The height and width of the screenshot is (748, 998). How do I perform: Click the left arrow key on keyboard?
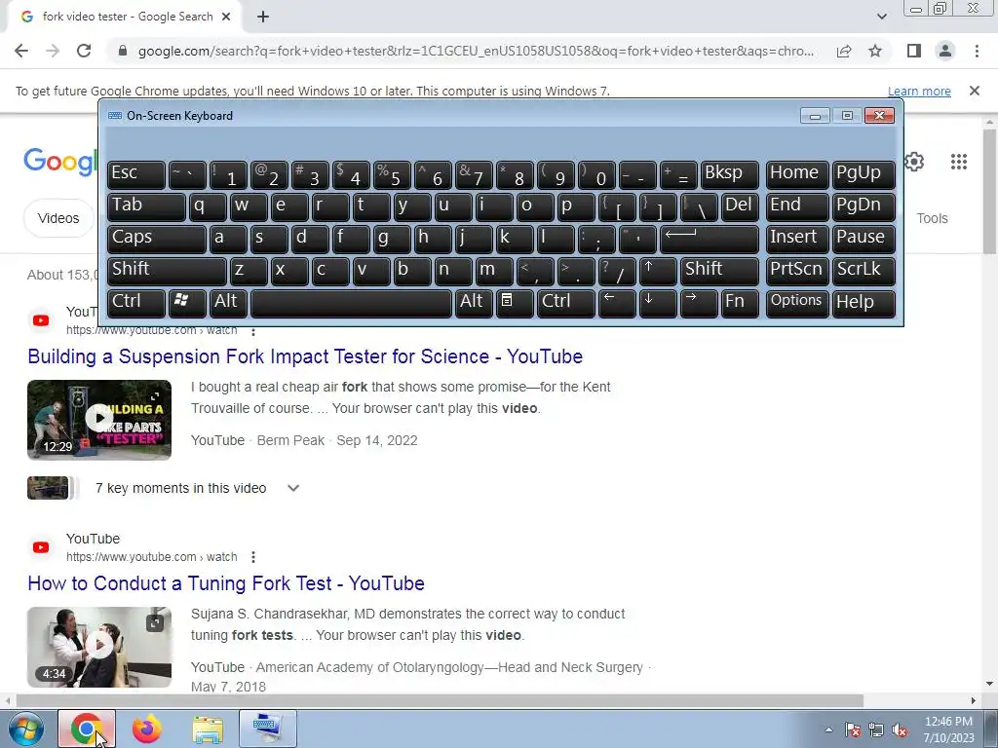tap(617, 303)
